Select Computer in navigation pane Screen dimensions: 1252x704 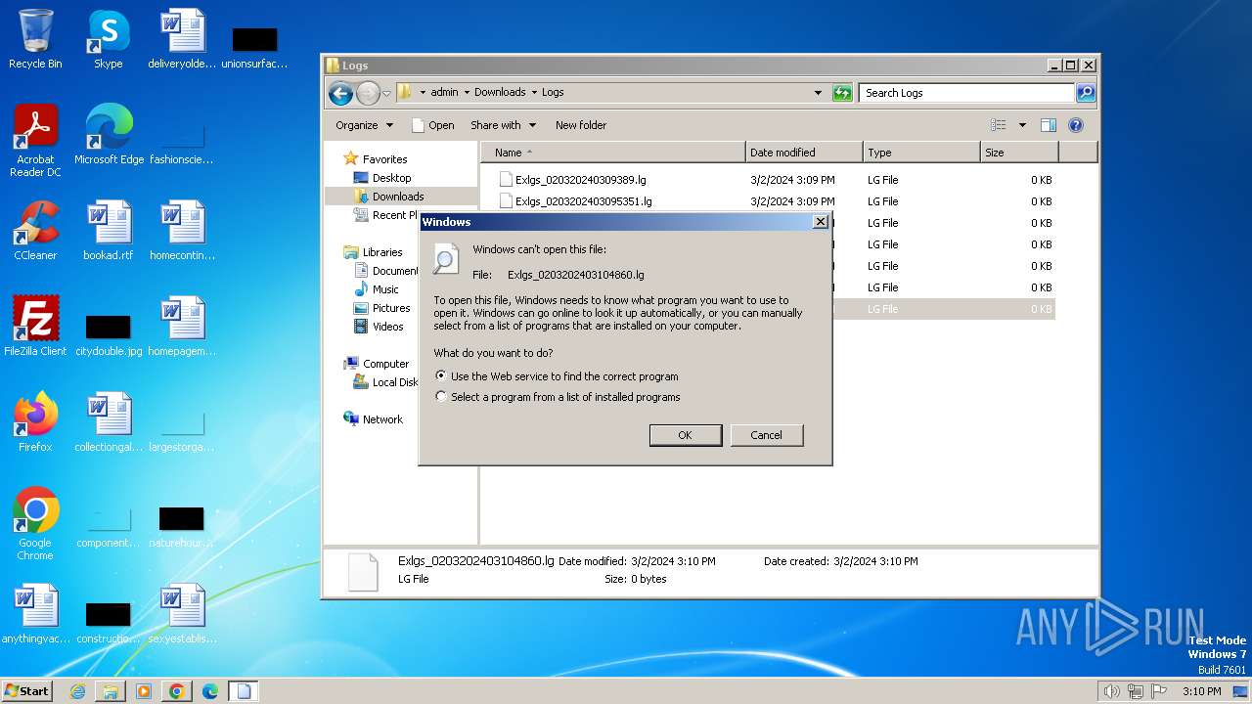pos(377,364)
